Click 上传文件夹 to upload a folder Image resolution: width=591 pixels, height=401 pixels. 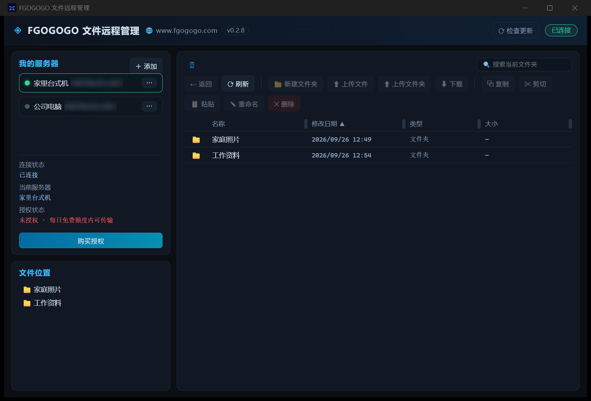tap(404, 84)
